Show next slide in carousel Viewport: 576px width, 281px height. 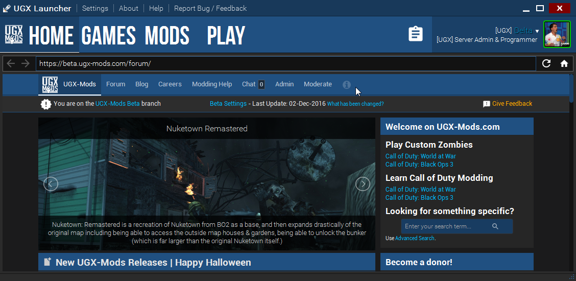(363, 183)
